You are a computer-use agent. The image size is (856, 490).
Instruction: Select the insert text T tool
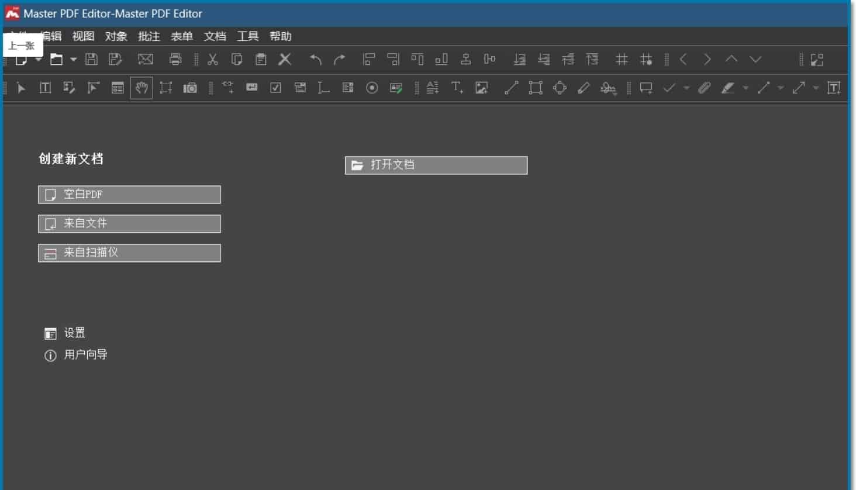457,88
